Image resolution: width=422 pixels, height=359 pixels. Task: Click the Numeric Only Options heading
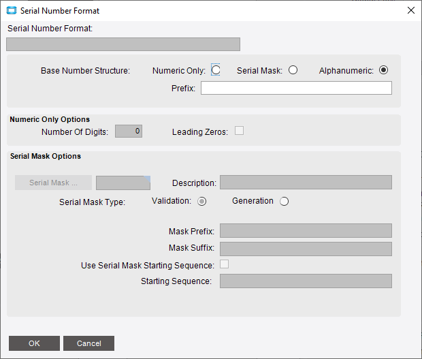coord(50,119)
